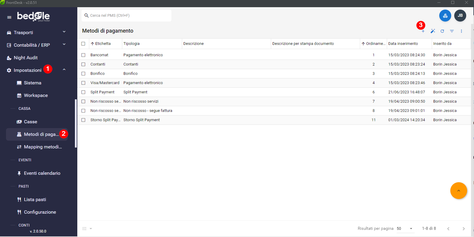
Task: Click the orange scroll-to-top button
Action: (458, 191)
